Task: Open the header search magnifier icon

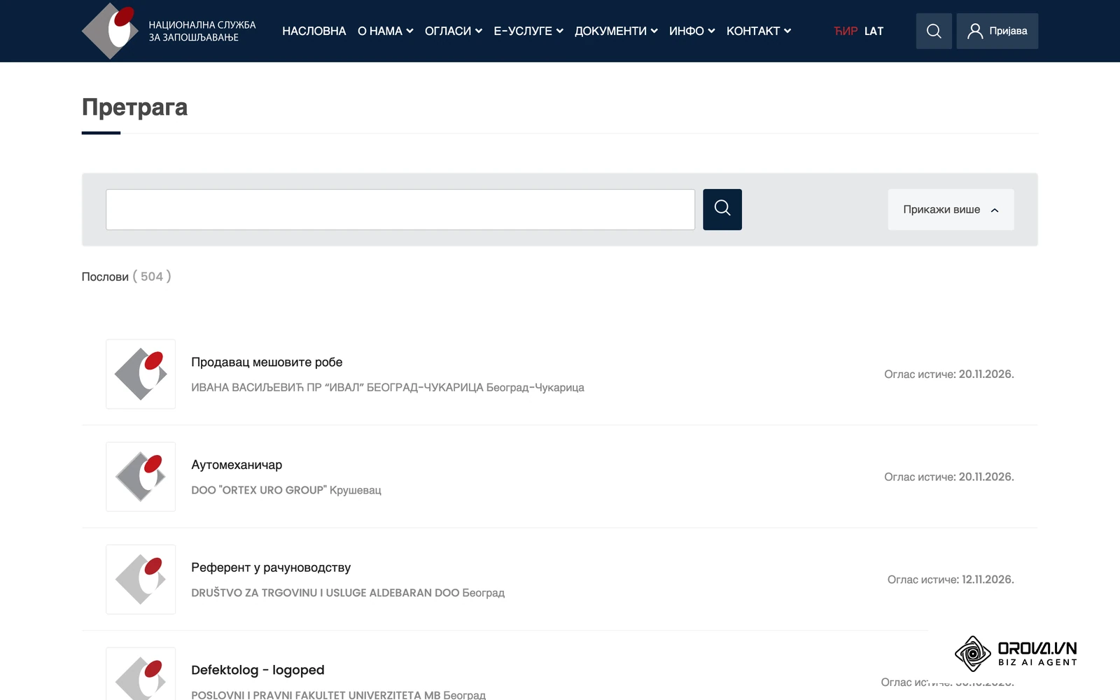Action: click(934, 31)
